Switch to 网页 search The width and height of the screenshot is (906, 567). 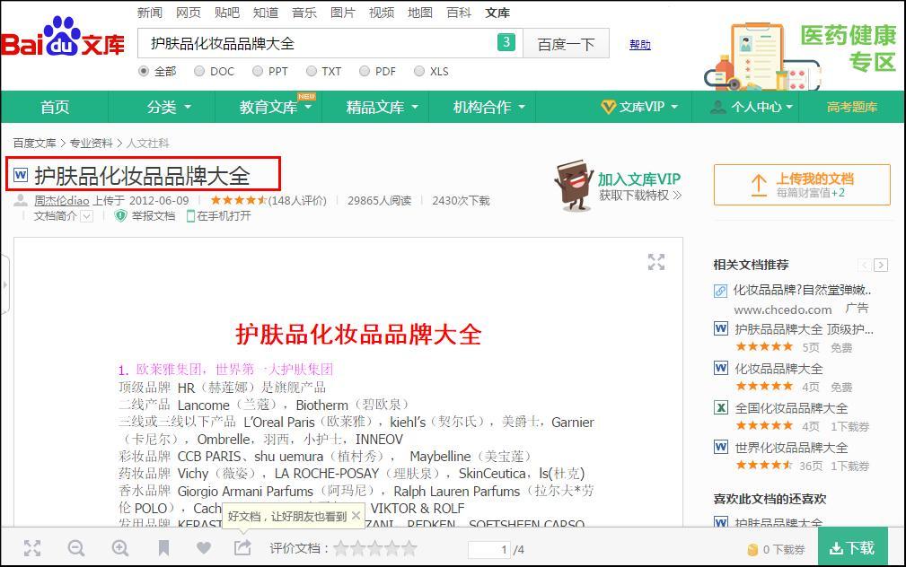click(189, 13)
